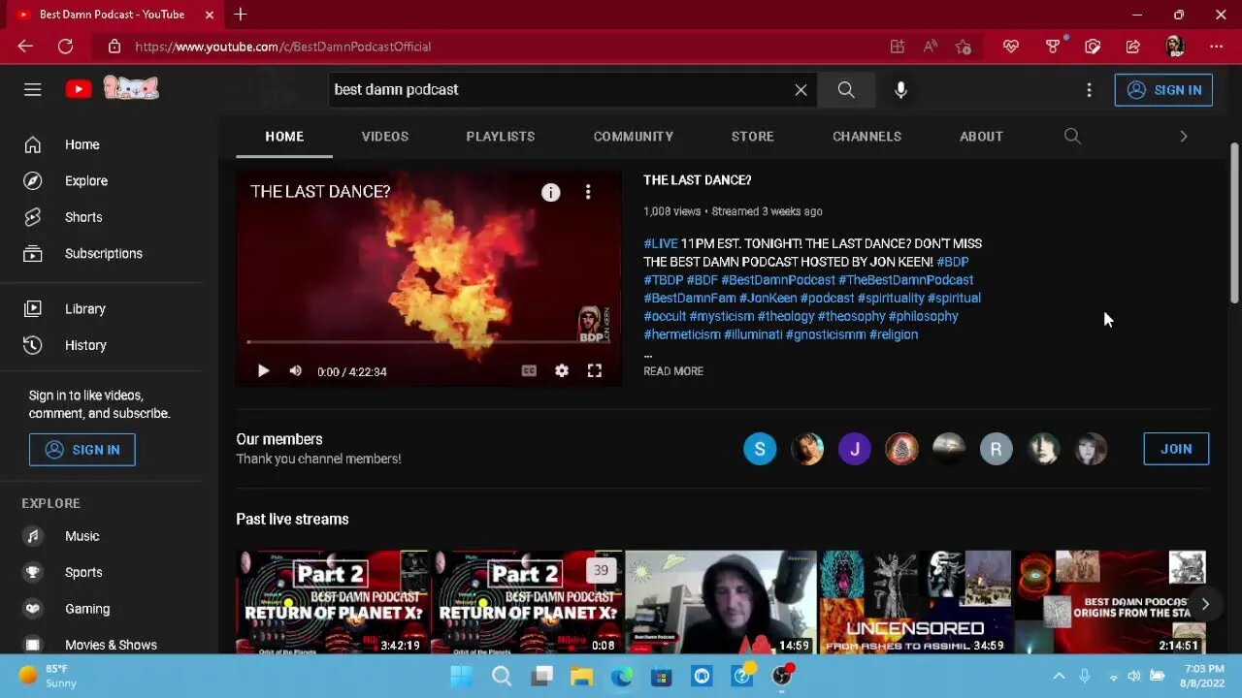This screenshot has width=1242, height=698.
Task: Switch to the STORE tab
Action: coord(753,136)
